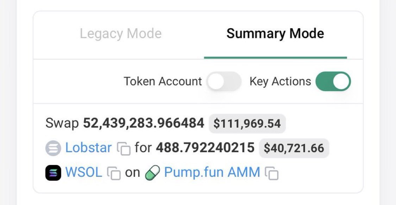396x205 pixels.
Task: Click the $111,969.54 value badge
Action: 247,124
